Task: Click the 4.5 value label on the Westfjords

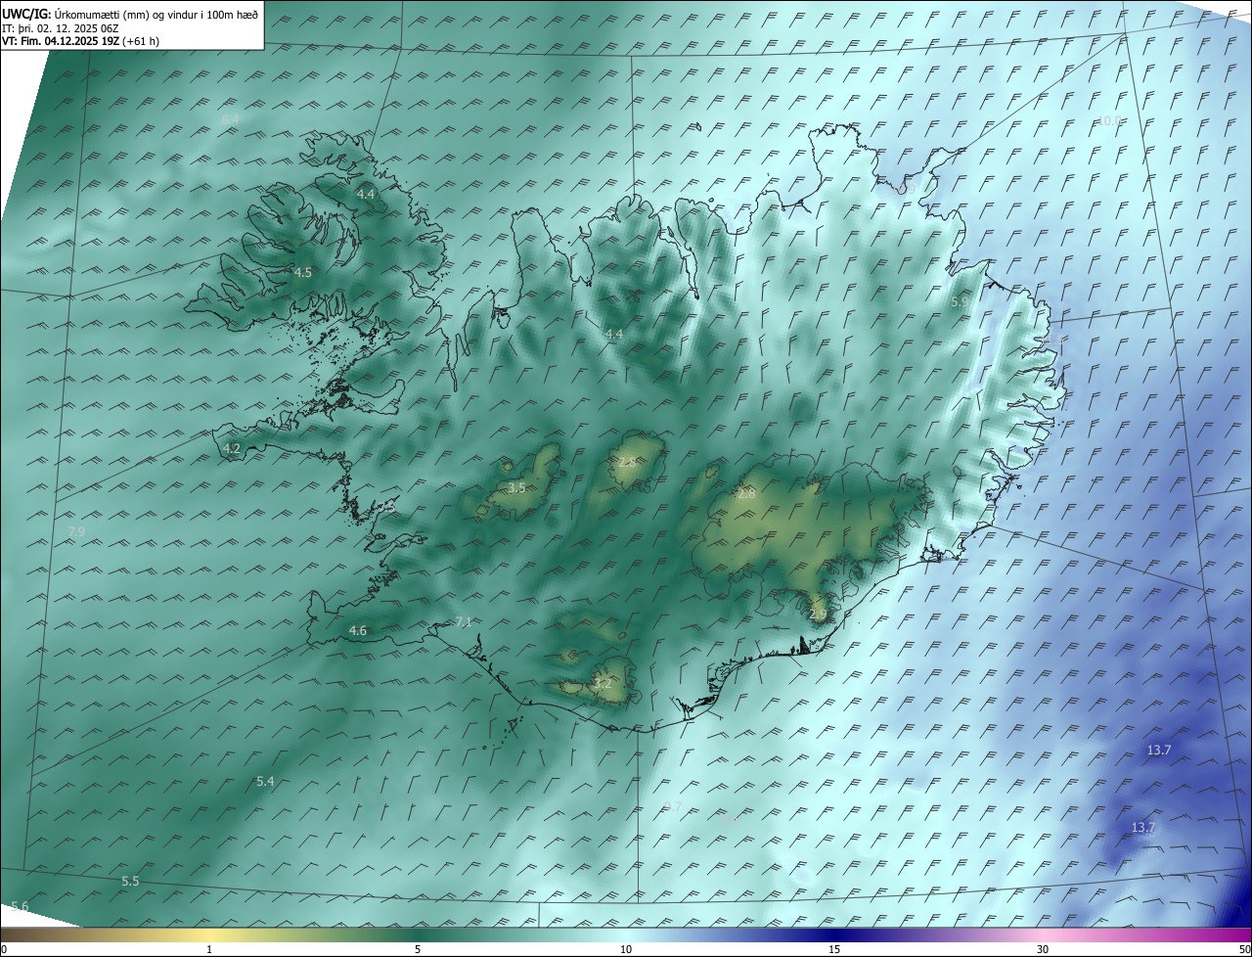Action: pos(303,273)
